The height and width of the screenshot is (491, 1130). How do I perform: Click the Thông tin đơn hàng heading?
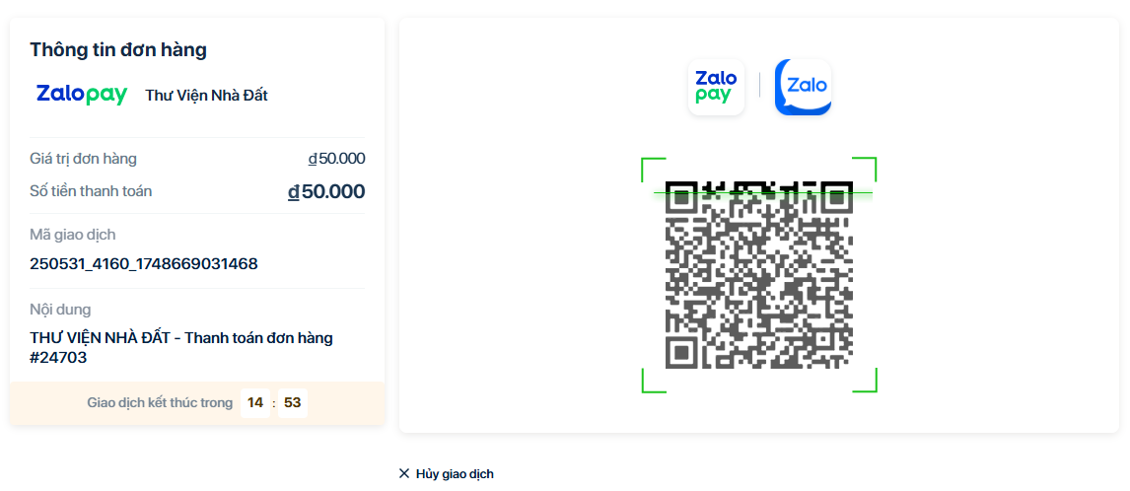118,50
